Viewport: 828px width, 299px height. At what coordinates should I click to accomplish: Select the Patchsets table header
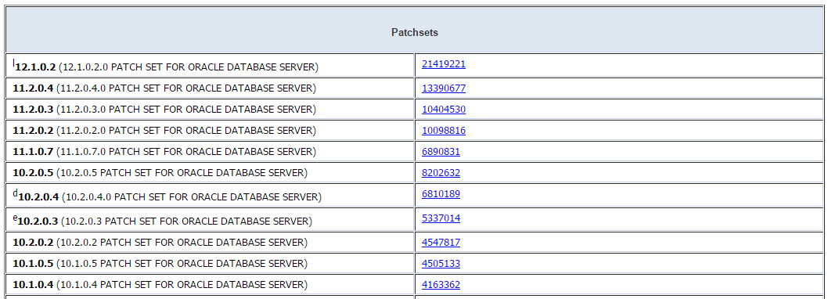click(415, 30)
